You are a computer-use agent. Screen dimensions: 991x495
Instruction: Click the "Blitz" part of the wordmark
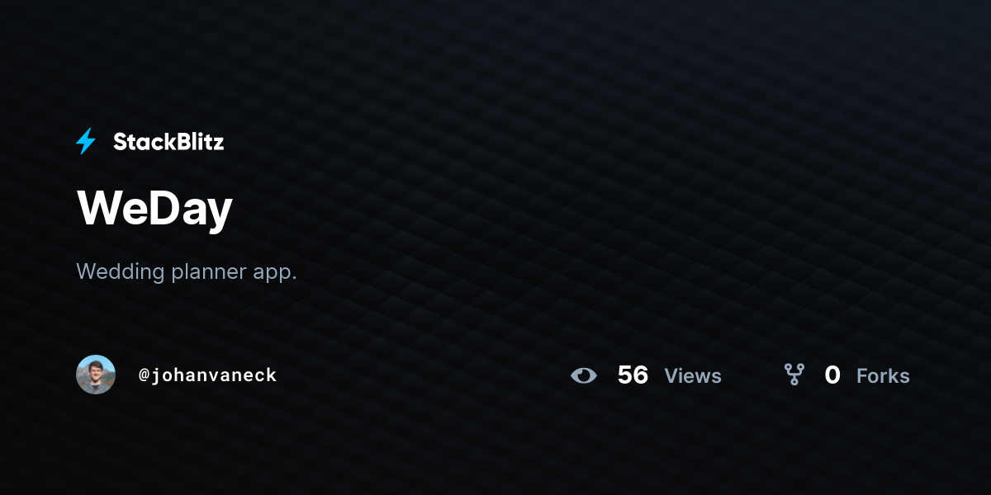(x=195, y=142)
